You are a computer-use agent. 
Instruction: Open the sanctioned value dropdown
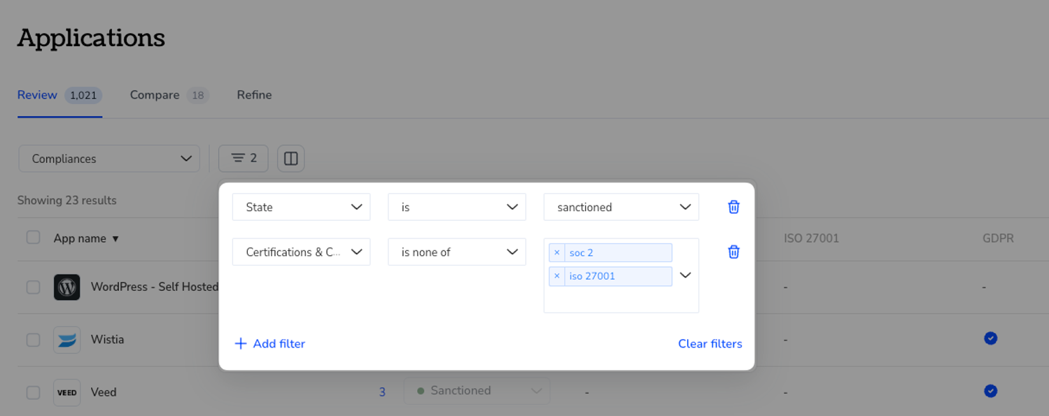[621, 207]
